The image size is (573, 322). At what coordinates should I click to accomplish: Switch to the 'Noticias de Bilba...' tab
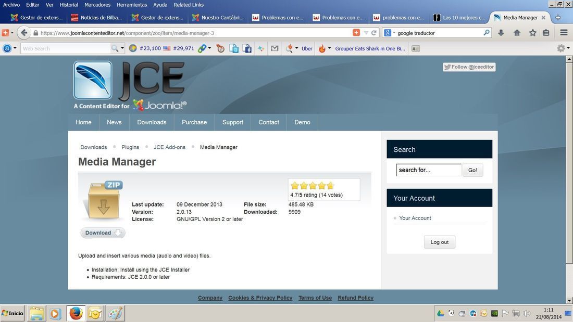click(x=96, y=18)
